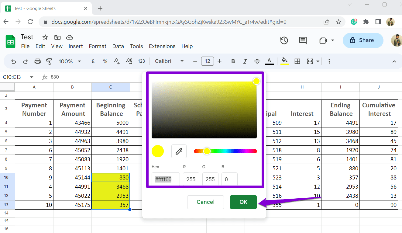Viewport: 402px width, 233px height.
Task: Open the 123 number formats menu
Action: tap(142, 61)
